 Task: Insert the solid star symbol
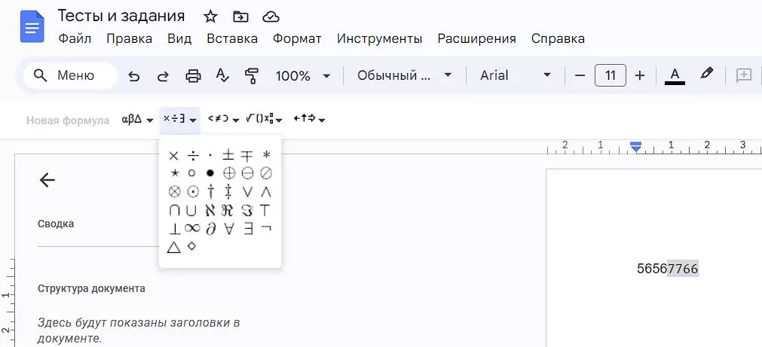(x=173, y=173)
